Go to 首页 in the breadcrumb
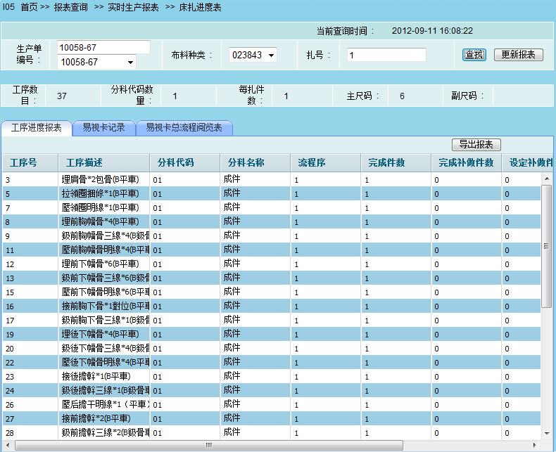Viewport: 556px width, 452px height. click(29, 7)
